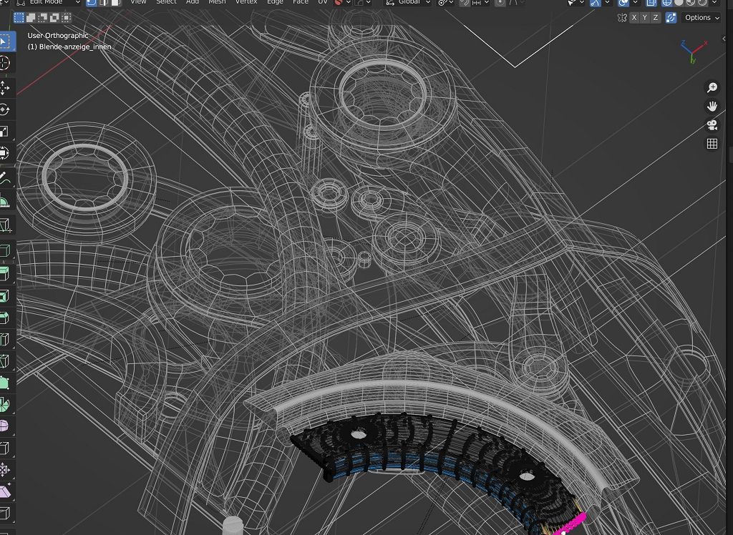Select the Scale tool
Image resolution: width=733 pixels, height=535 pixels.
pos(4,132)
